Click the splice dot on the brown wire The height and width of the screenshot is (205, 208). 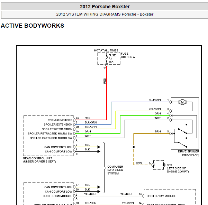[x=134, y=147]
